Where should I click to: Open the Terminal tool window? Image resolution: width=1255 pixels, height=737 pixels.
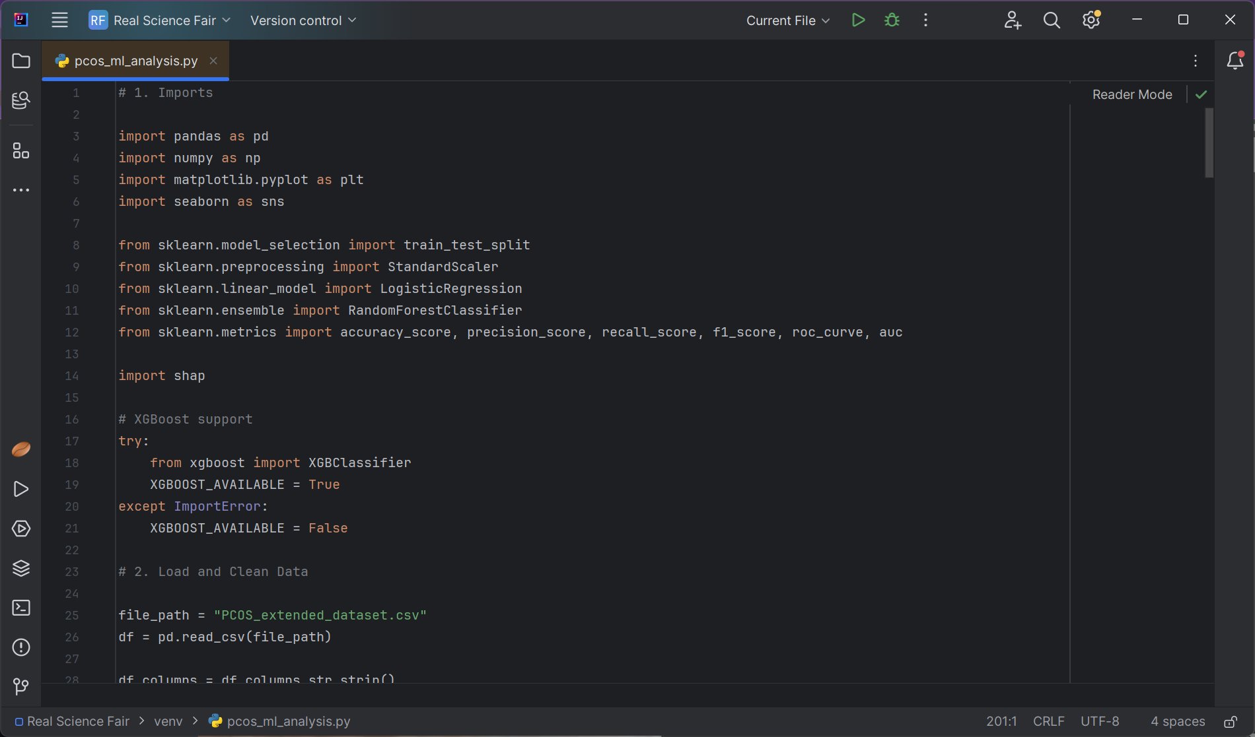pos(21,608)
